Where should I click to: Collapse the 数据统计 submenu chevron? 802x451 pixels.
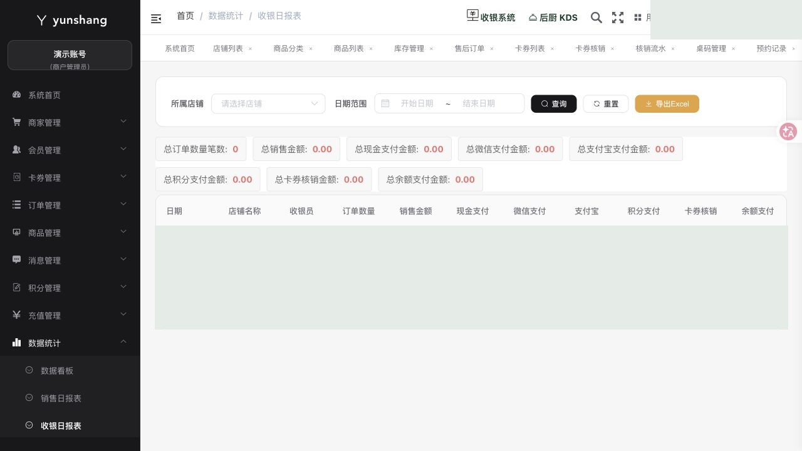coord(123,342)
